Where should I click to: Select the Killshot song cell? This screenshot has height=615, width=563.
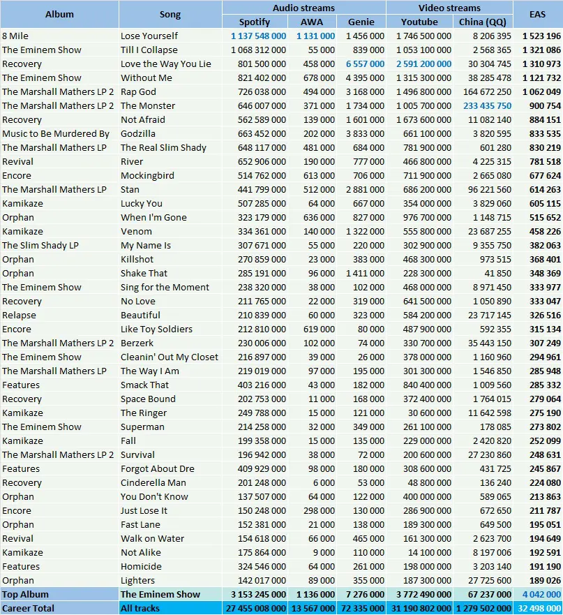[170, 259]
